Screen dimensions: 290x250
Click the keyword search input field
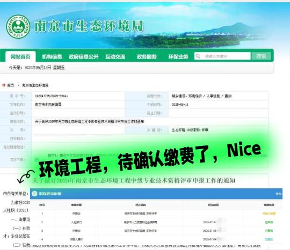[x=222, y=56]
